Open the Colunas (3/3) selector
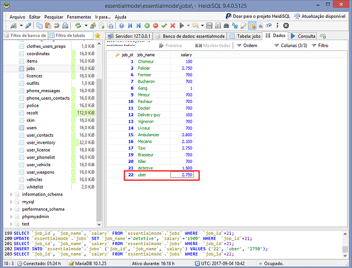 (x=291, y=46)
